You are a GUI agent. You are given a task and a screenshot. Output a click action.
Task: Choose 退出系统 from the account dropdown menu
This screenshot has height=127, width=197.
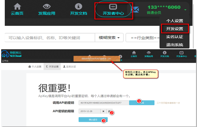coord(174,45)
